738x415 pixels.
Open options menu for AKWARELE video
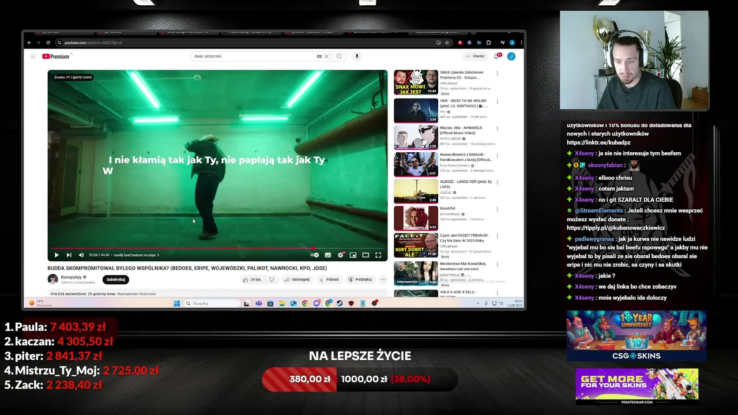click(x=497, y=128)
